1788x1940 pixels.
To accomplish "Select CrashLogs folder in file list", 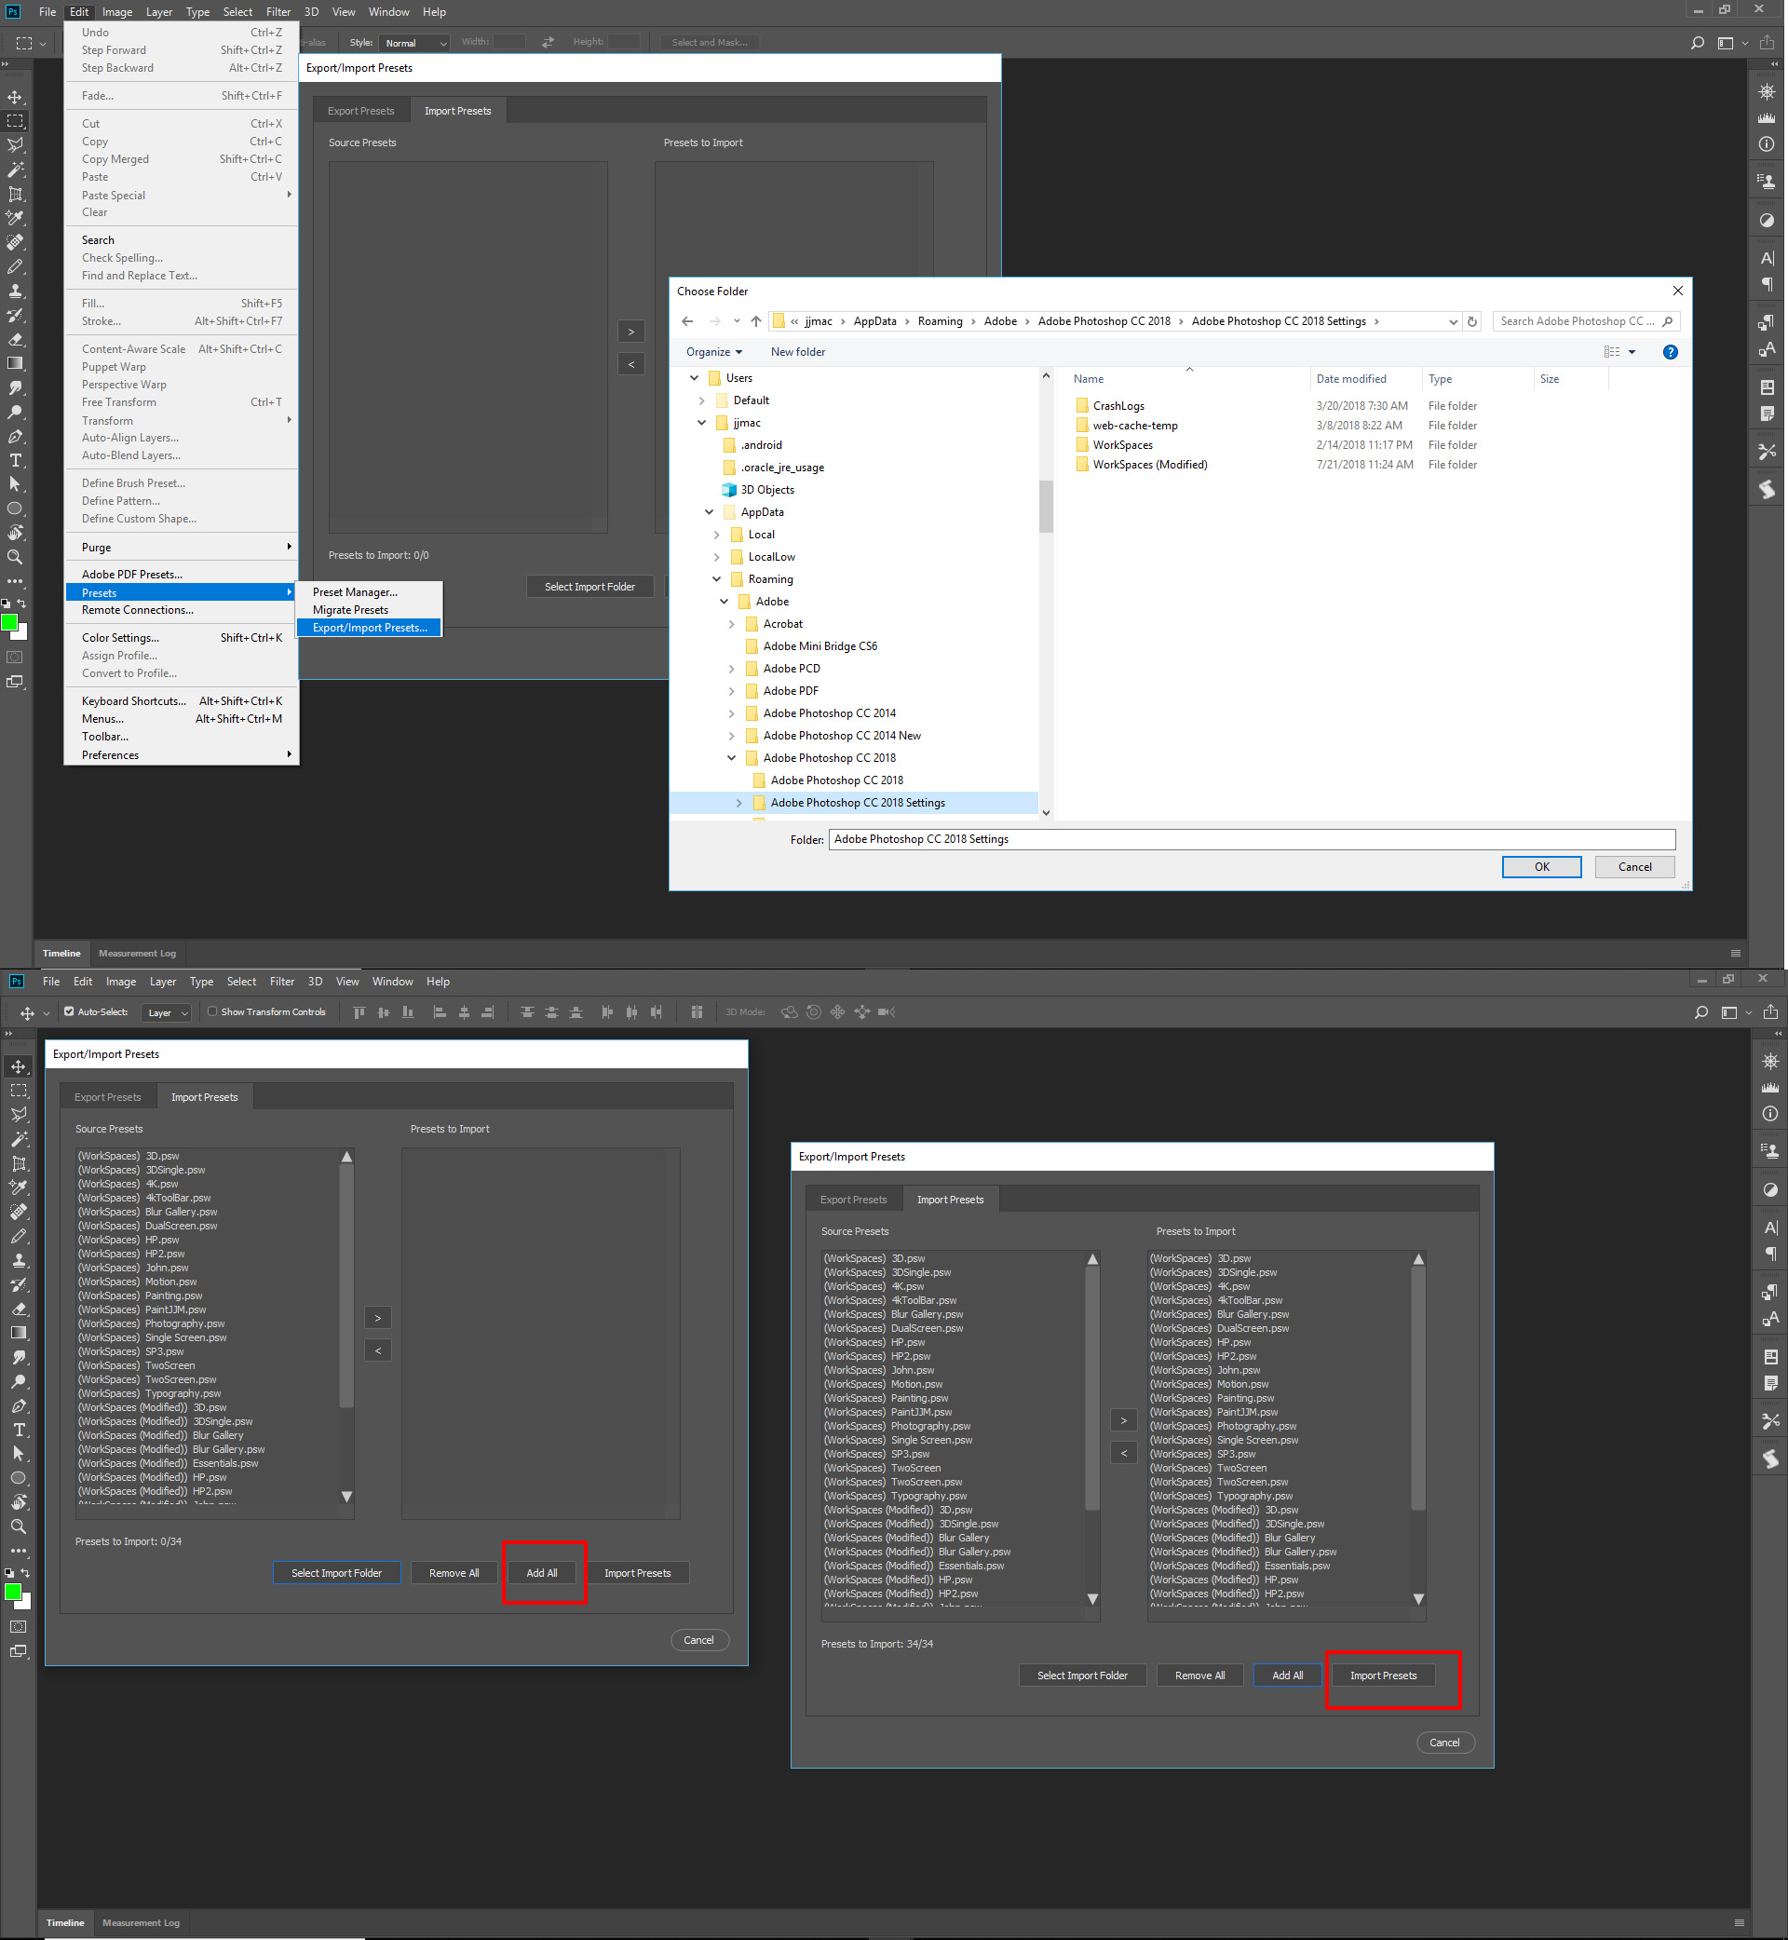I will tap(1117, 406).
